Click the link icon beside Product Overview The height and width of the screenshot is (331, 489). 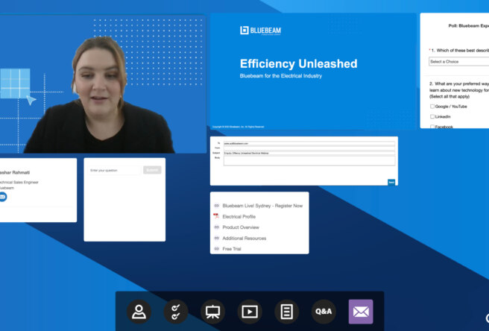[217, 227]
